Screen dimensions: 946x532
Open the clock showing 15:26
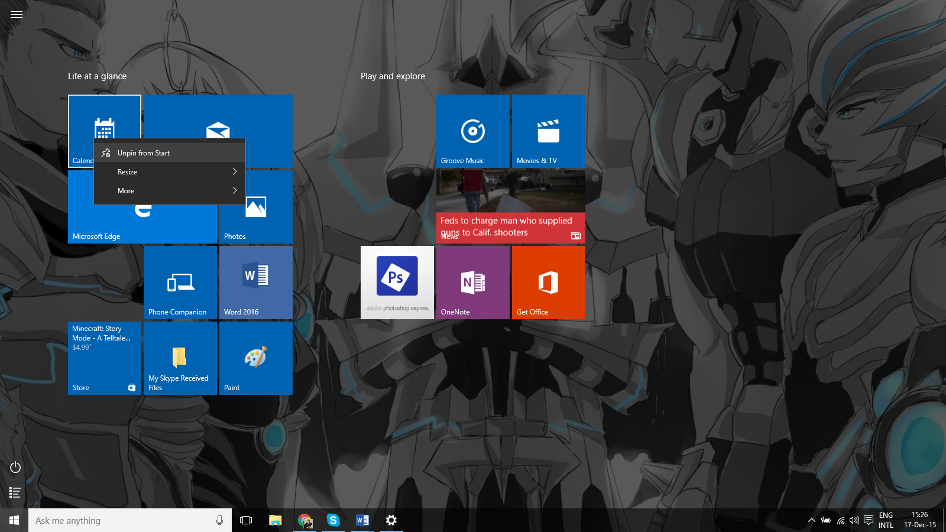click(x=920, y=520)
